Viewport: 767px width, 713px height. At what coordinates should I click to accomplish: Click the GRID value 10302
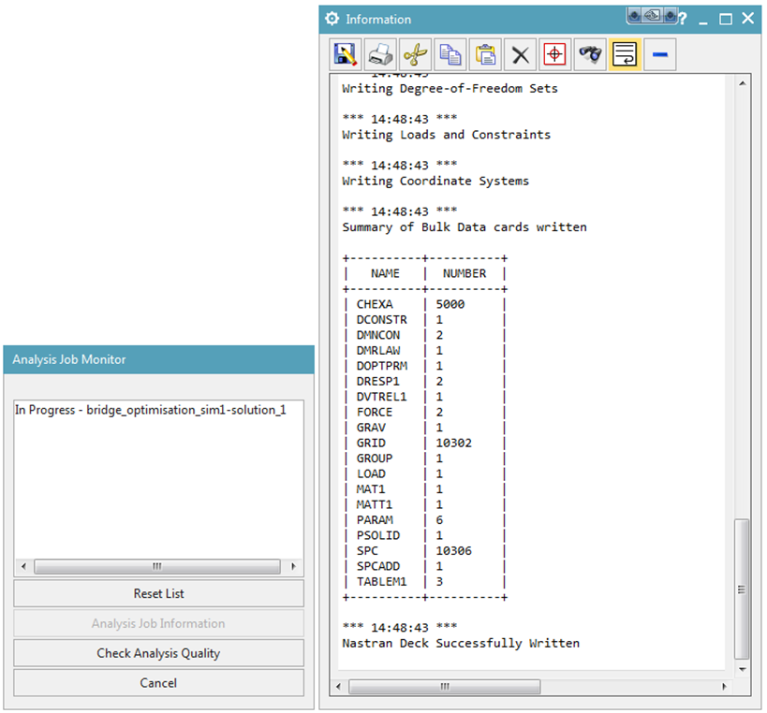(454, 443)
